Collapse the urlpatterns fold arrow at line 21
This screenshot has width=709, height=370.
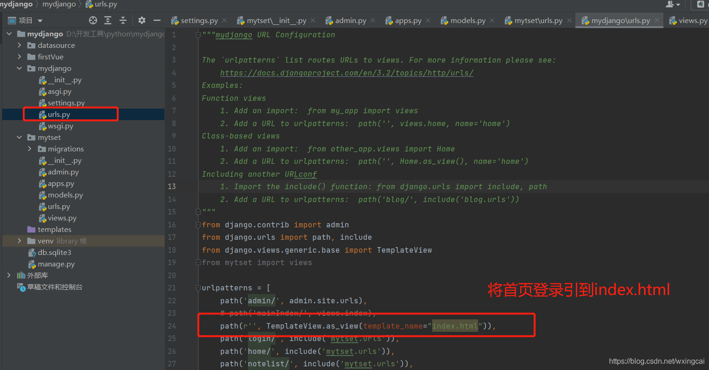coord(198,288)
